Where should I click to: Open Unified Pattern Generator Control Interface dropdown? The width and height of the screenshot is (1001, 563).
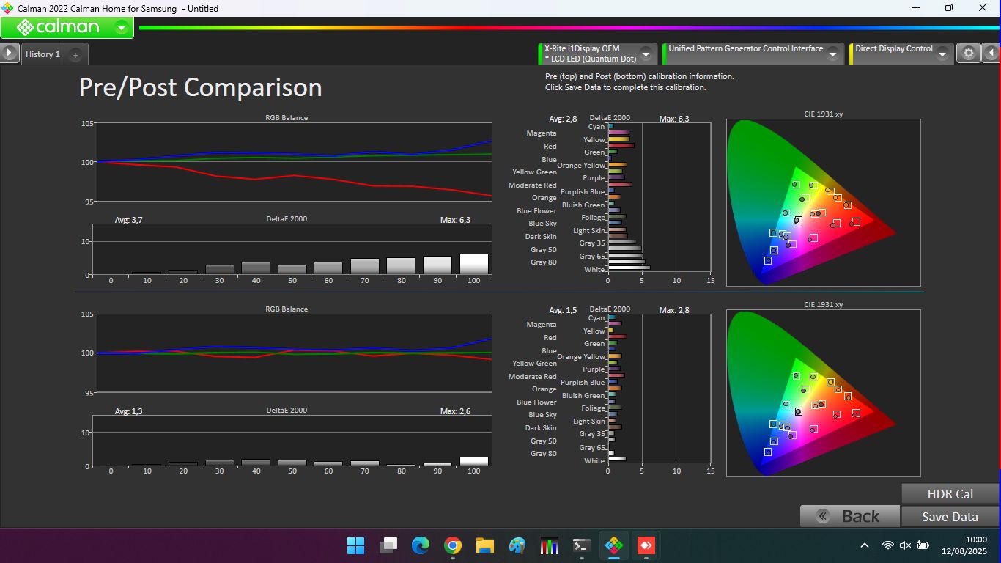click(x=832, y=54)
